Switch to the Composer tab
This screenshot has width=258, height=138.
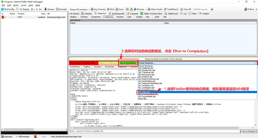point(132,14)
